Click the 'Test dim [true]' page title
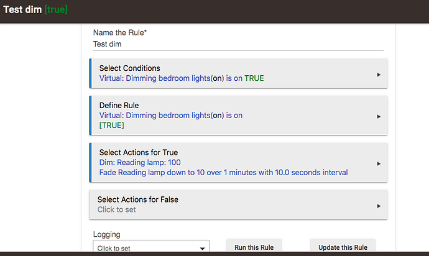429x256 pixels. coord(35,9)
